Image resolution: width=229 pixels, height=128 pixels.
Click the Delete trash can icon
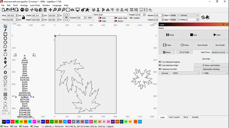(x=45, y=10)
